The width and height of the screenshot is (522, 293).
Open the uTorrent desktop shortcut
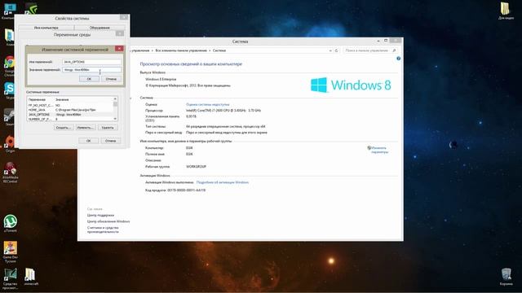pyautogui.click(x=11, y=223)
